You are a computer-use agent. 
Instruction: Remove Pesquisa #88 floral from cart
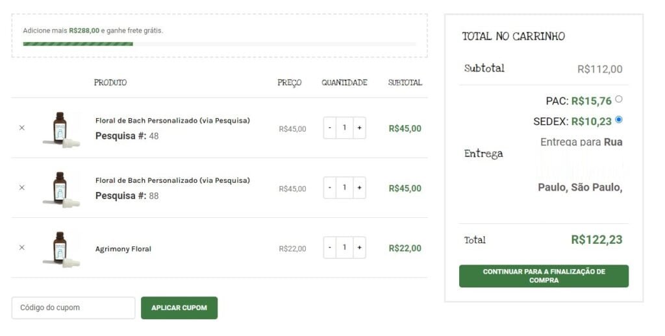pyautogui.click(x=21, y=187)
